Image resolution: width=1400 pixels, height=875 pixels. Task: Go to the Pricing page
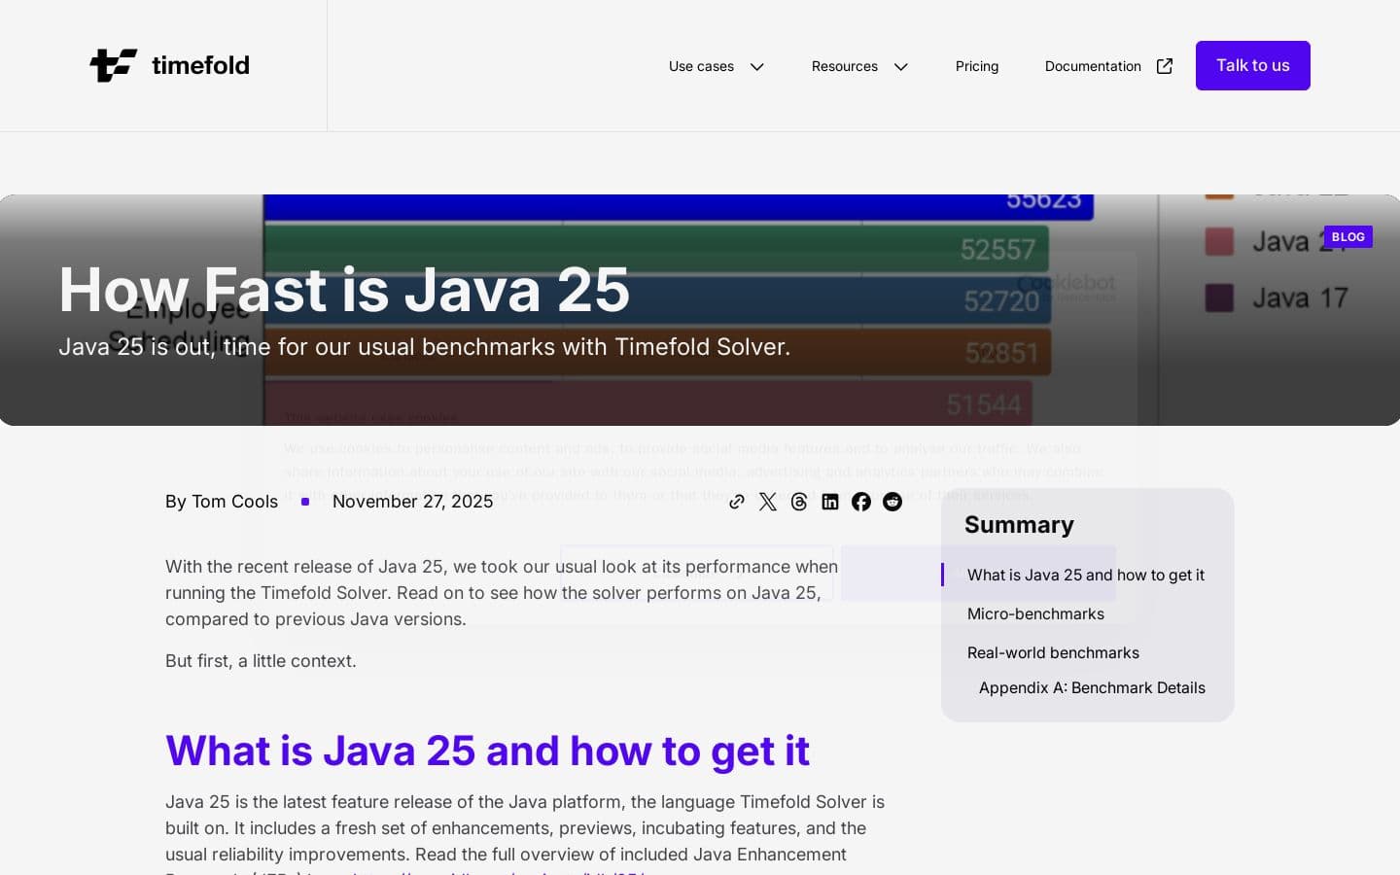click(977, 66)
